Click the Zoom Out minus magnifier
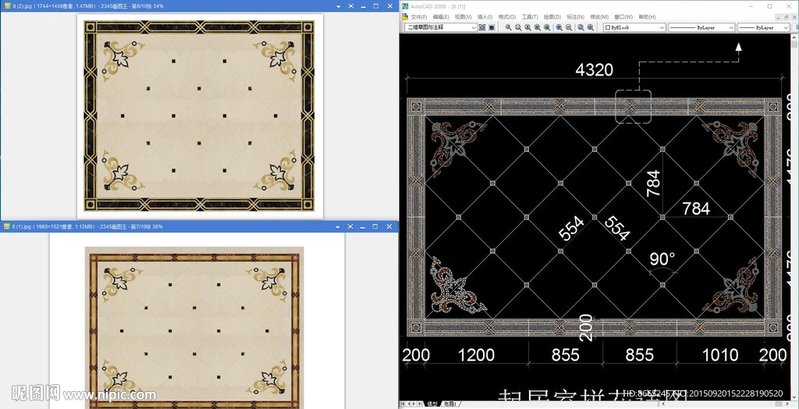Screen dimensions: 799x409 (x=569, y=27)
